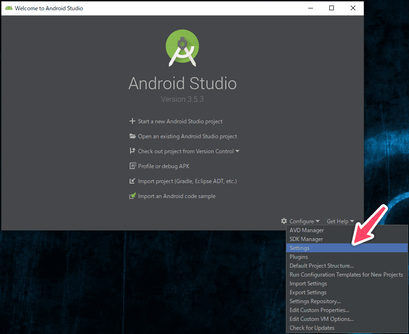Screen dimensions: 409x334
Task: Click the plus icon for new project
Action: pyautogui.click(x=132, y=121)
